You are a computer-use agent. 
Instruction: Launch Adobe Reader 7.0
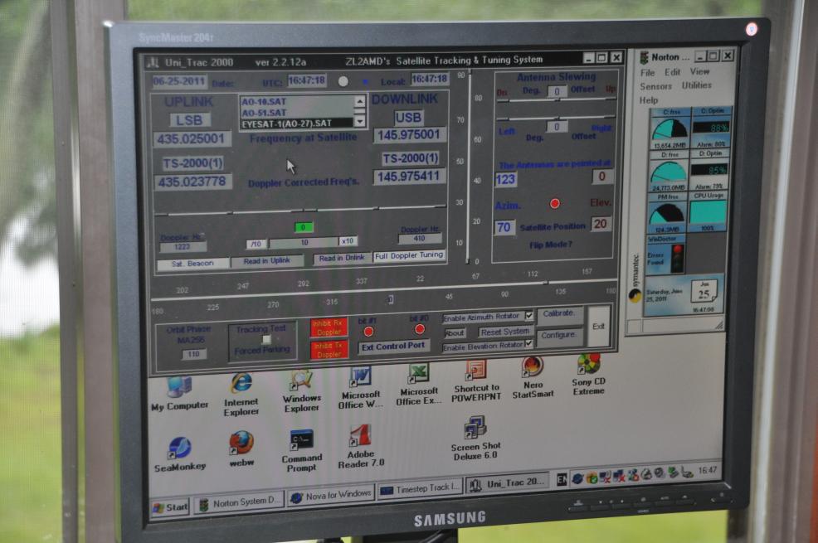coord(361,447)
